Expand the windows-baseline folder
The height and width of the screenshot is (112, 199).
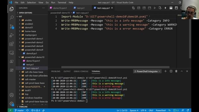(34, 98)
